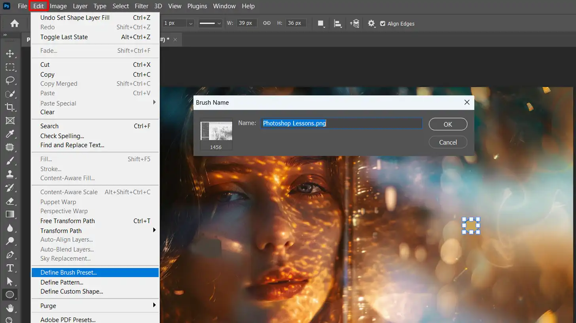Open the Filter menu
Screen dimensions: 576x323
click(142, 6)
